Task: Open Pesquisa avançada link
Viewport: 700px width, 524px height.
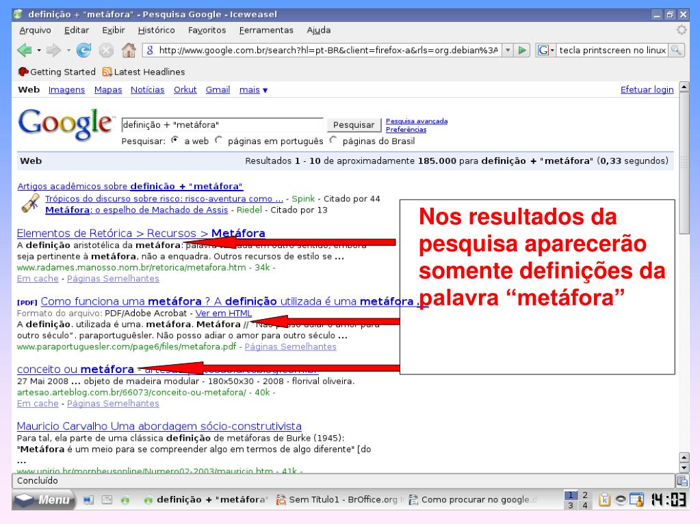Action: [417, 121]
